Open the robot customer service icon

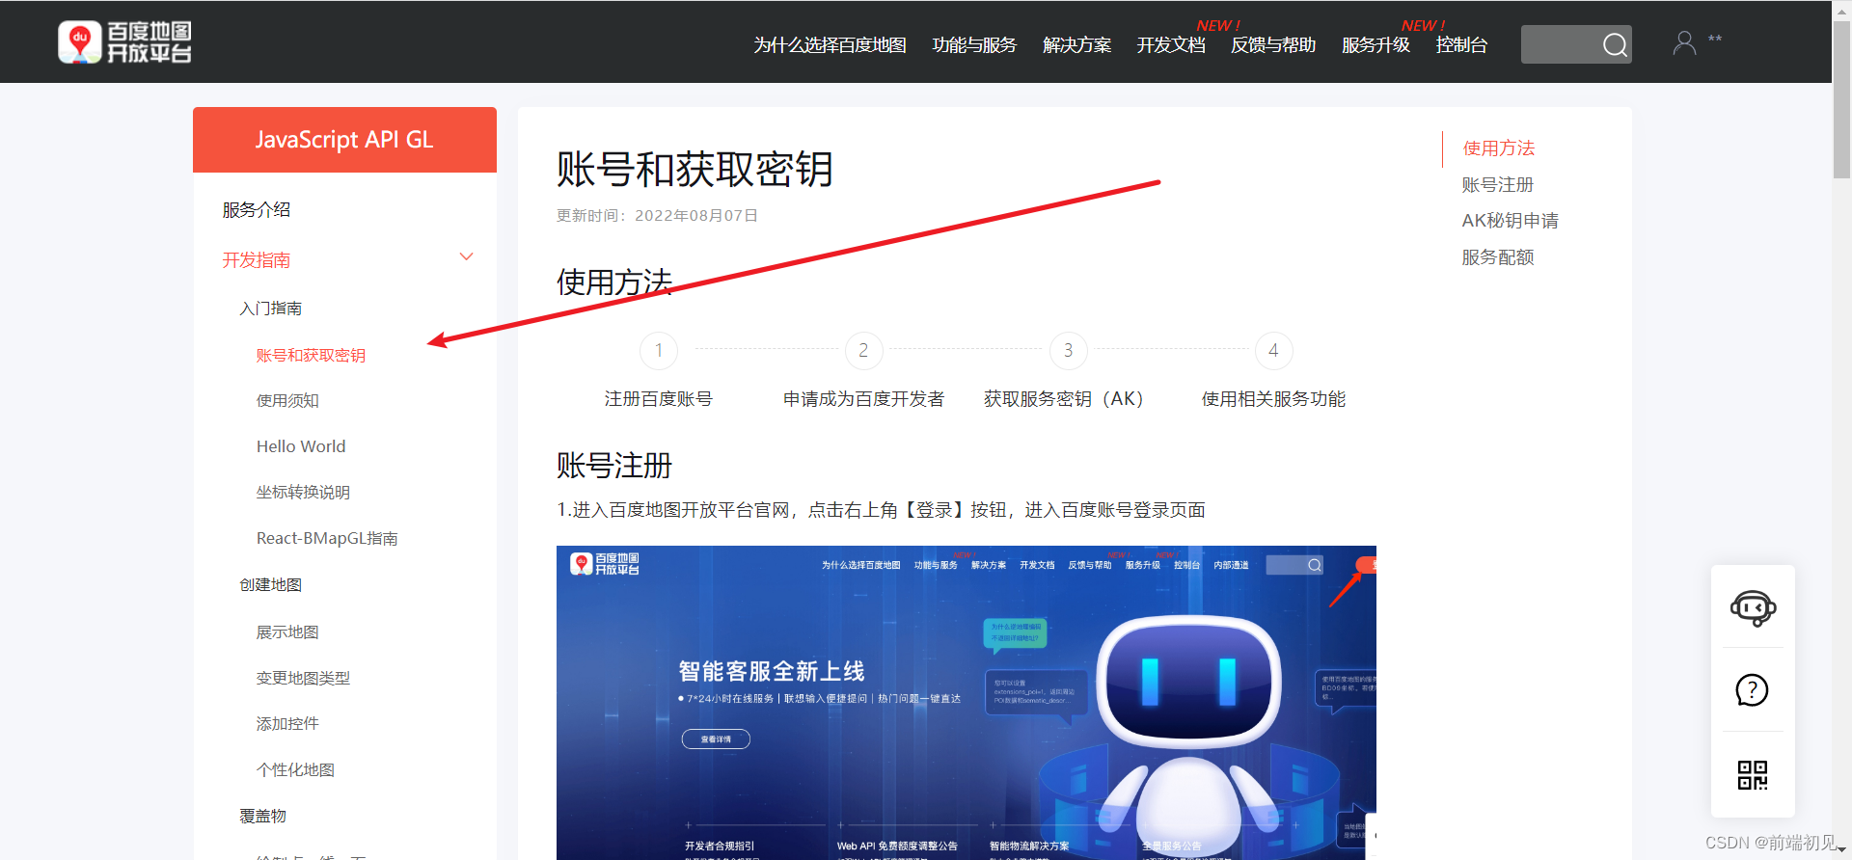pyautogui.click(x=1753, y=608)
